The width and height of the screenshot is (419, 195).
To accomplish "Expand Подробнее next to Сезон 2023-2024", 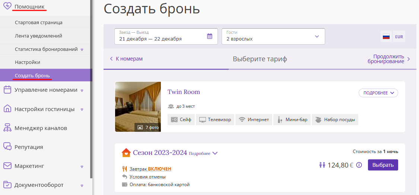I will coord(203,153).
